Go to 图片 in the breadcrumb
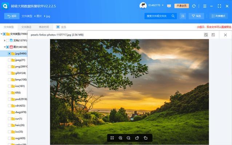232x145 pixels. [39, 16]
